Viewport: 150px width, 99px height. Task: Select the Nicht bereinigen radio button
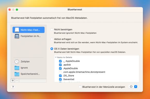(52, 30)
